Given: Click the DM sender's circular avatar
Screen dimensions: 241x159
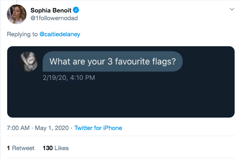Looking at the screenshot, I should click(x=28, y=62).
